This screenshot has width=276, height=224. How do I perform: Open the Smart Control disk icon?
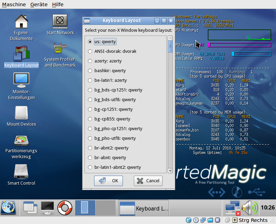[21, 172]
